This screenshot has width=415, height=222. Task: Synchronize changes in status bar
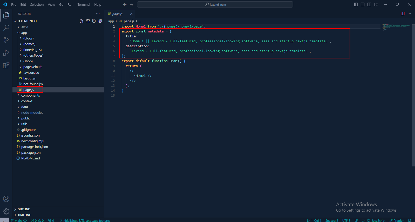[x=25, y=220]
